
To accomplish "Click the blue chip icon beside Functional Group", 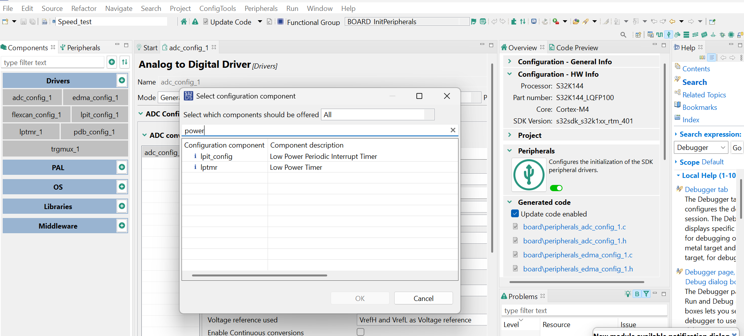I will click(280, 22).
